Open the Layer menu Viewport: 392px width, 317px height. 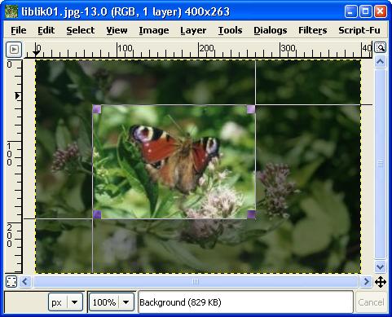(x=193, y=30)
